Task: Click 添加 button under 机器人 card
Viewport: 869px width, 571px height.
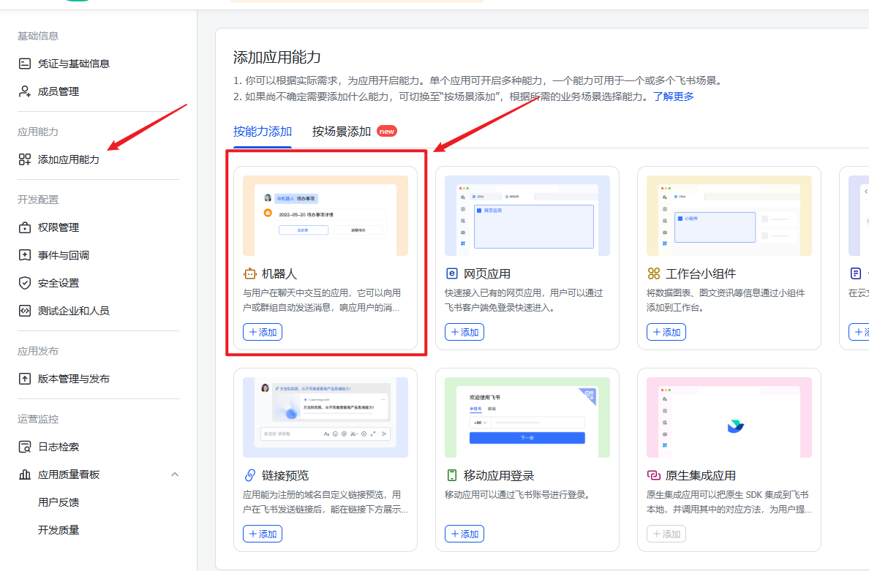Action: [262, 331]
